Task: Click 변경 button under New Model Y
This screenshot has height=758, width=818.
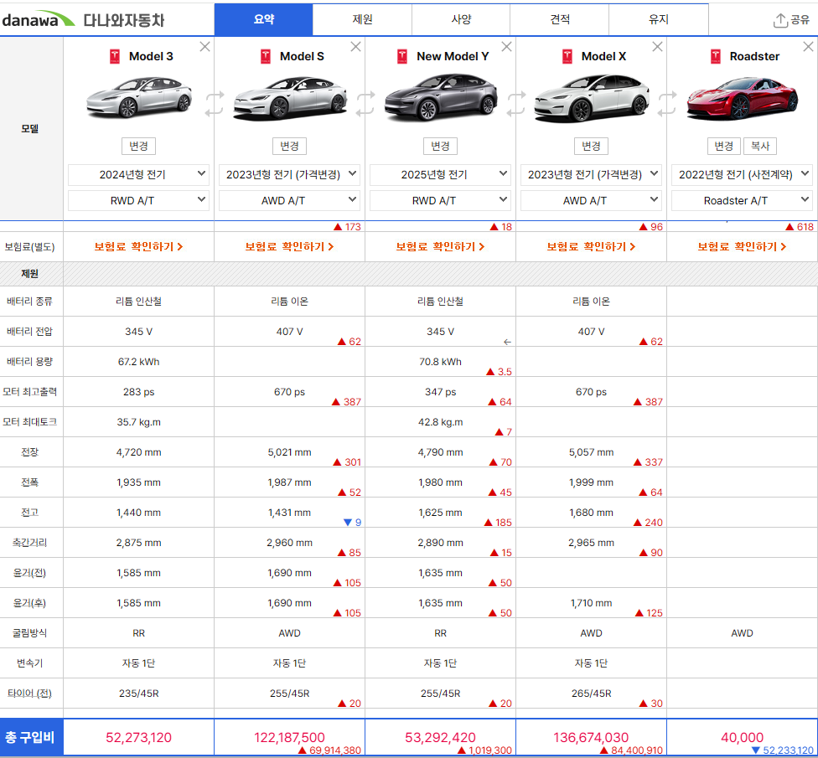Action: pyautogui.click(x=440, y=146)
